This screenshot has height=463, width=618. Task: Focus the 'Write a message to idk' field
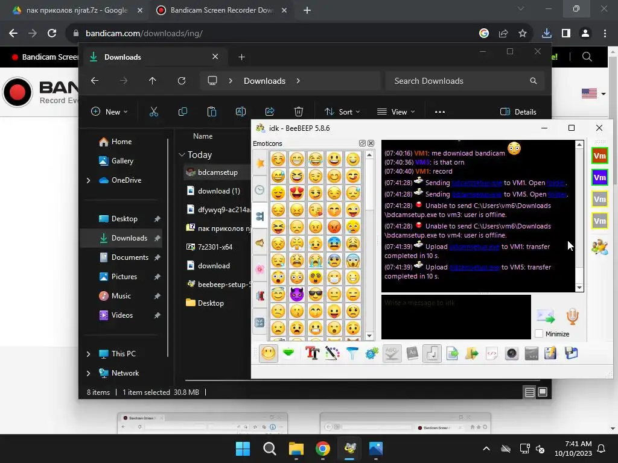pos(456,317)
